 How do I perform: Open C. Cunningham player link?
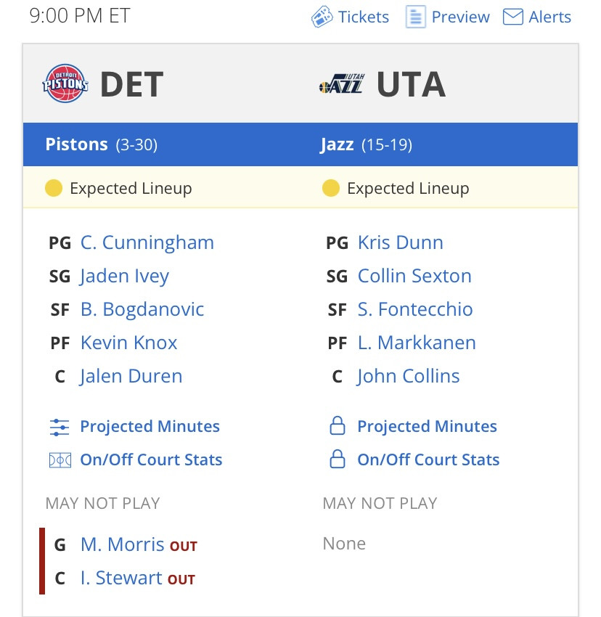tap(147, 242)
